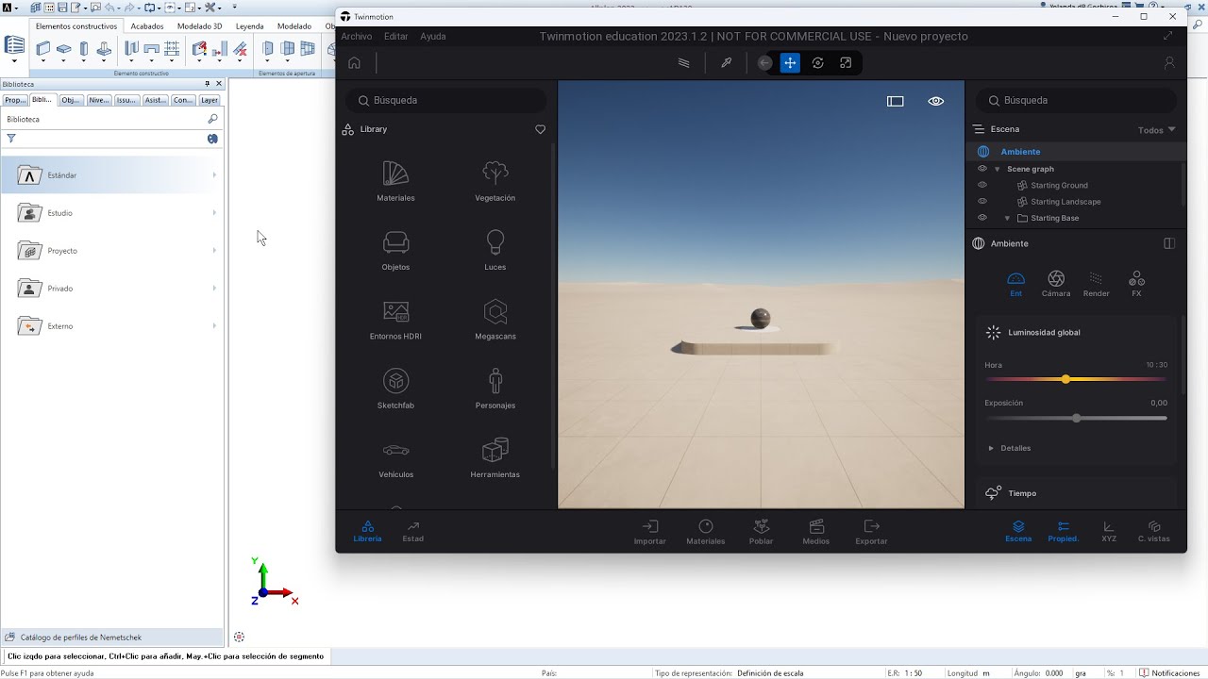This screenshot has width=1208, height=679.
Task: Adjust the Exposición slider
Action: (x=1076, y=418)
